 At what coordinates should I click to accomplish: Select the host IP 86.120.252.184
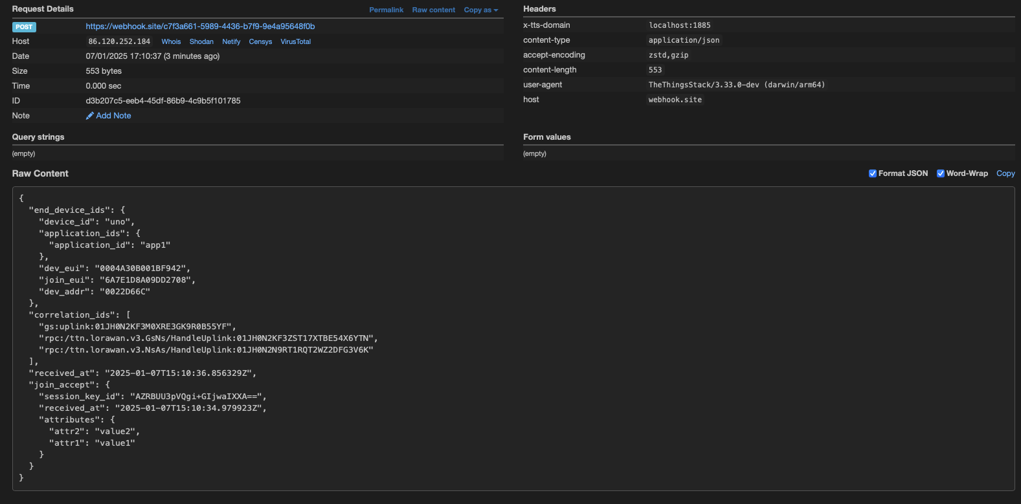[119, 41]
